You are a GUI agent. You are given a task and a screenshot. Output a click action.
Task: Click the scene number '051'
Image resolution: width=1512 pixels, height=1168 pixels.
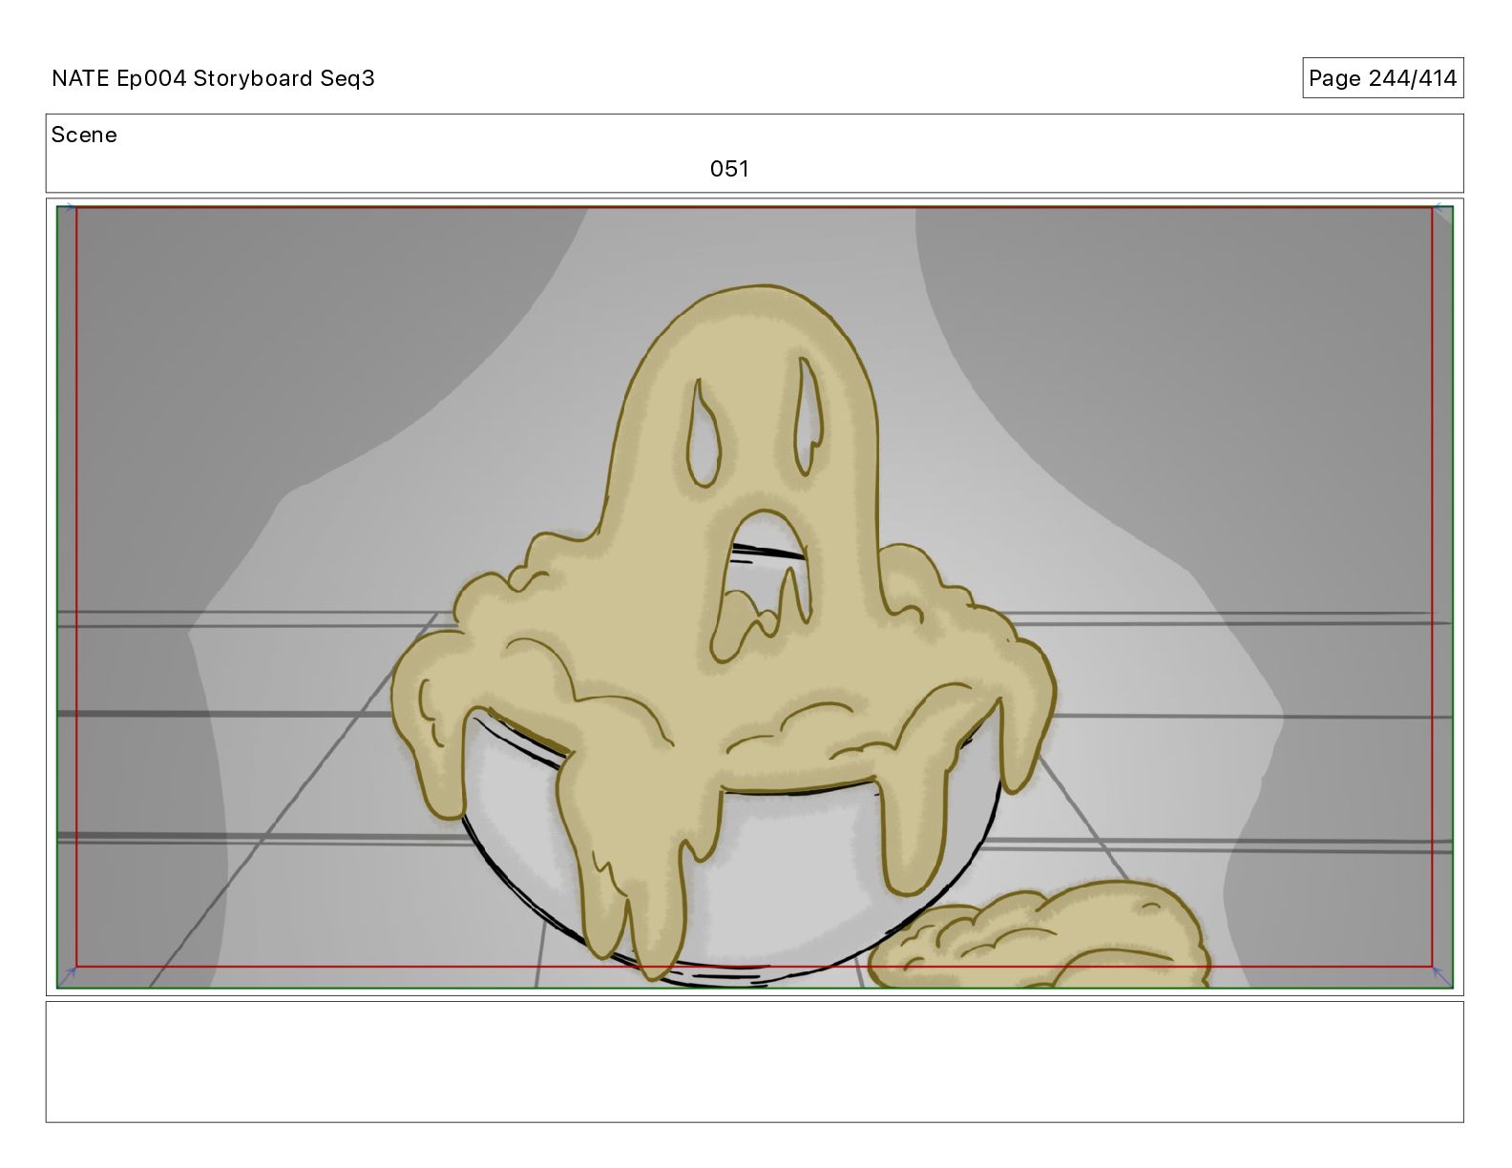point(729,169)
